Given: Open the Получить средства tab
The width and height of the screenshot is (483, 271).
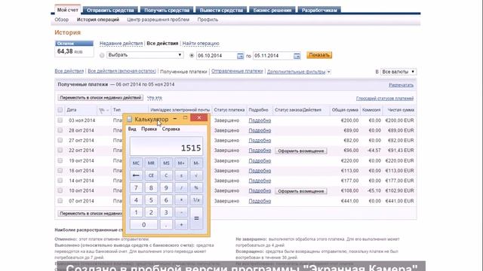Looking at the screenshot, I should pyautogui.click(x=167, y=10).
